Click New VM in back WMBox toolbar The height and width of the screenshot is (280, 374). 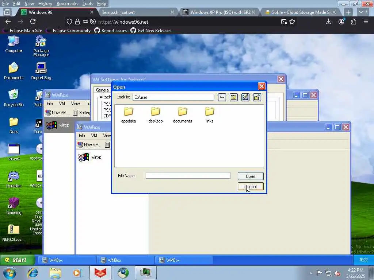coord(57,112)
